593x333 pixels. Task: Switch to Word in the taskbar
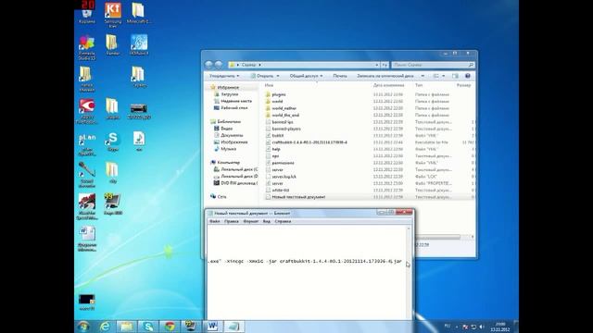point(212,327)
